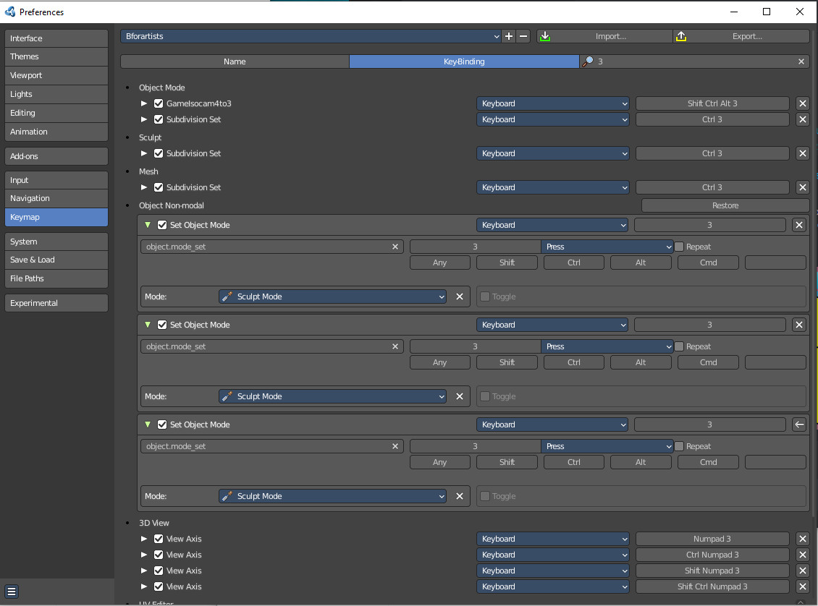This screenshot has width=818, height=606.
Task: Uncheck the Numpad 3 View Axis checkbox
Action: click(x=159, y=539)
